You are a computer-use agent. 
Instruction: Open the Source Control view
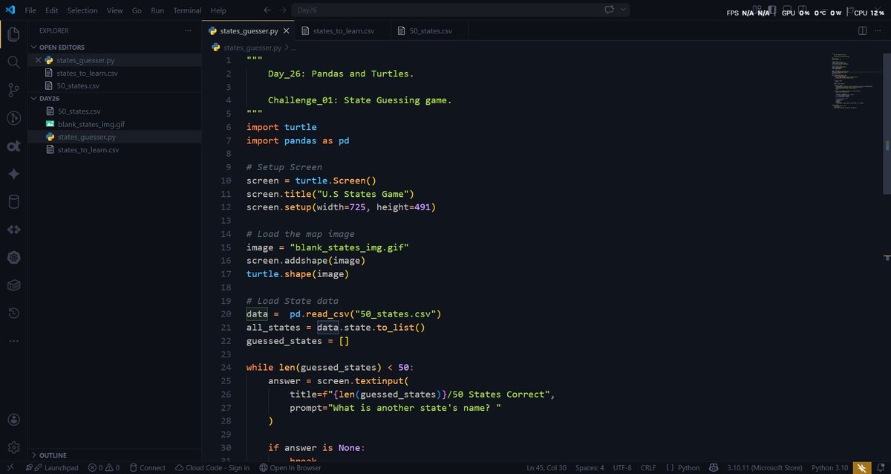13,90
